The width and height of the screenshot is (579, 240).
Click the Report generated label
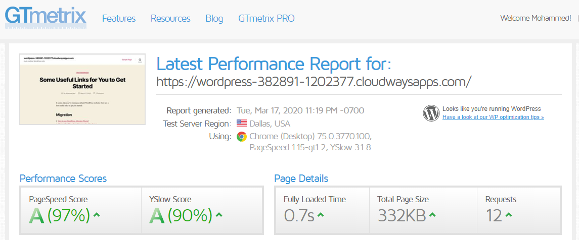tap(199, 110)
